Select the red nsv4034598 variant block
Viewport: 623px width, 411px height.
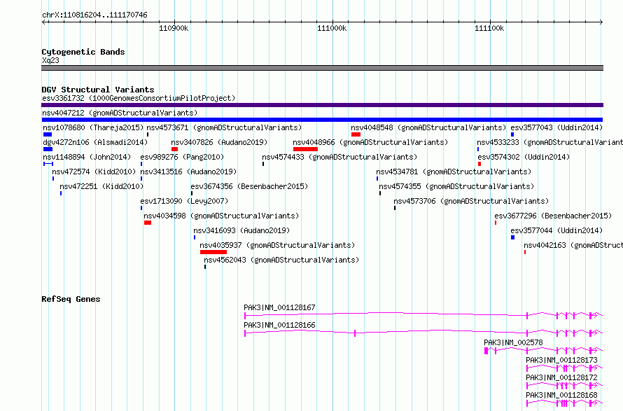(x=148, y=223)
